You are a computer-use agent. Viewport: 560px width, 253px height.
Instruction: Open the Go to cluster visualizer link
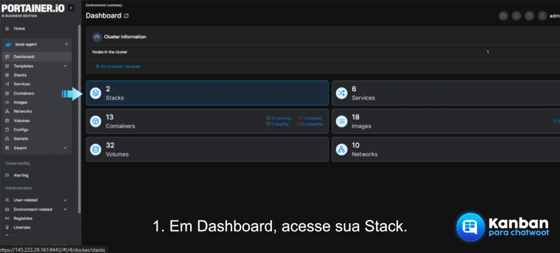118,66
